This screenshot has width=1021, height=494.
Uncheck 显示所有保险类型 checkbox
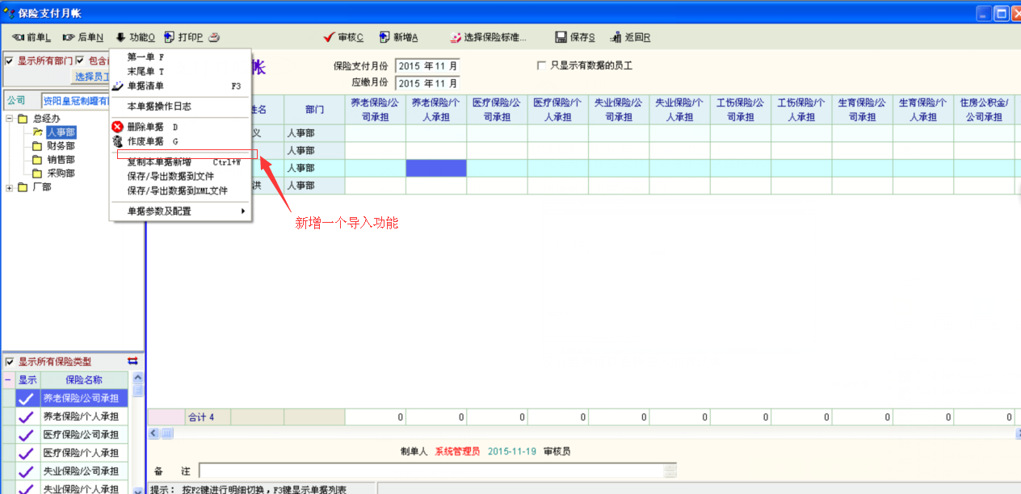(10, 362)
